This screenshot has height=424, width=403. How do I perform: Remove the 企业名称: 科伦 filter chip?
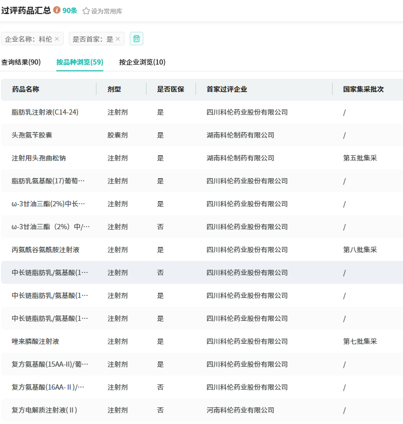[x=57, y=39]
